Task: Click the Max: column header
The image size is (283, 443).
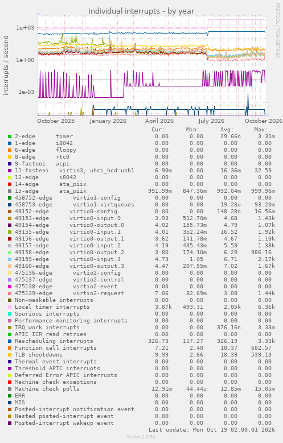Action: click(x=261, y=130)
